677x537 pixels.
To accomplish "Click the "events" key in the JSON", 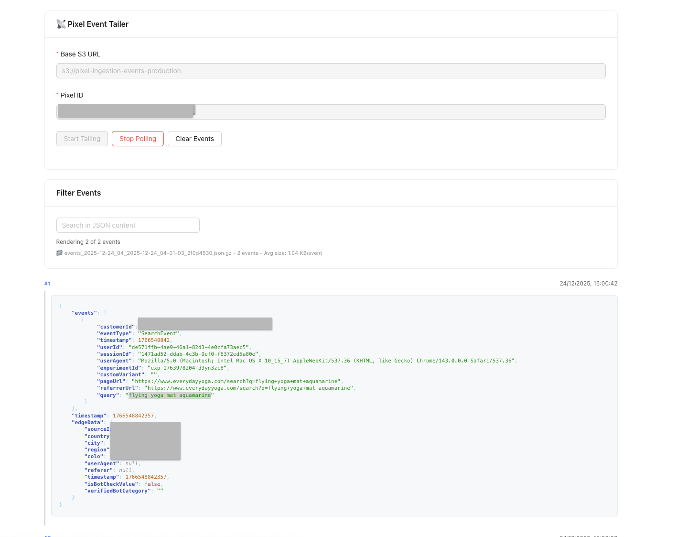I will [x=84, y=313].
